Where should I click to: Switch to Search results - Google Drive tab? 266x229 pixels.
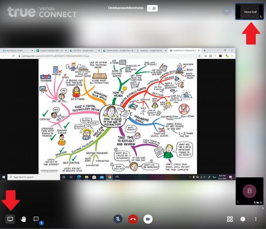117,50
